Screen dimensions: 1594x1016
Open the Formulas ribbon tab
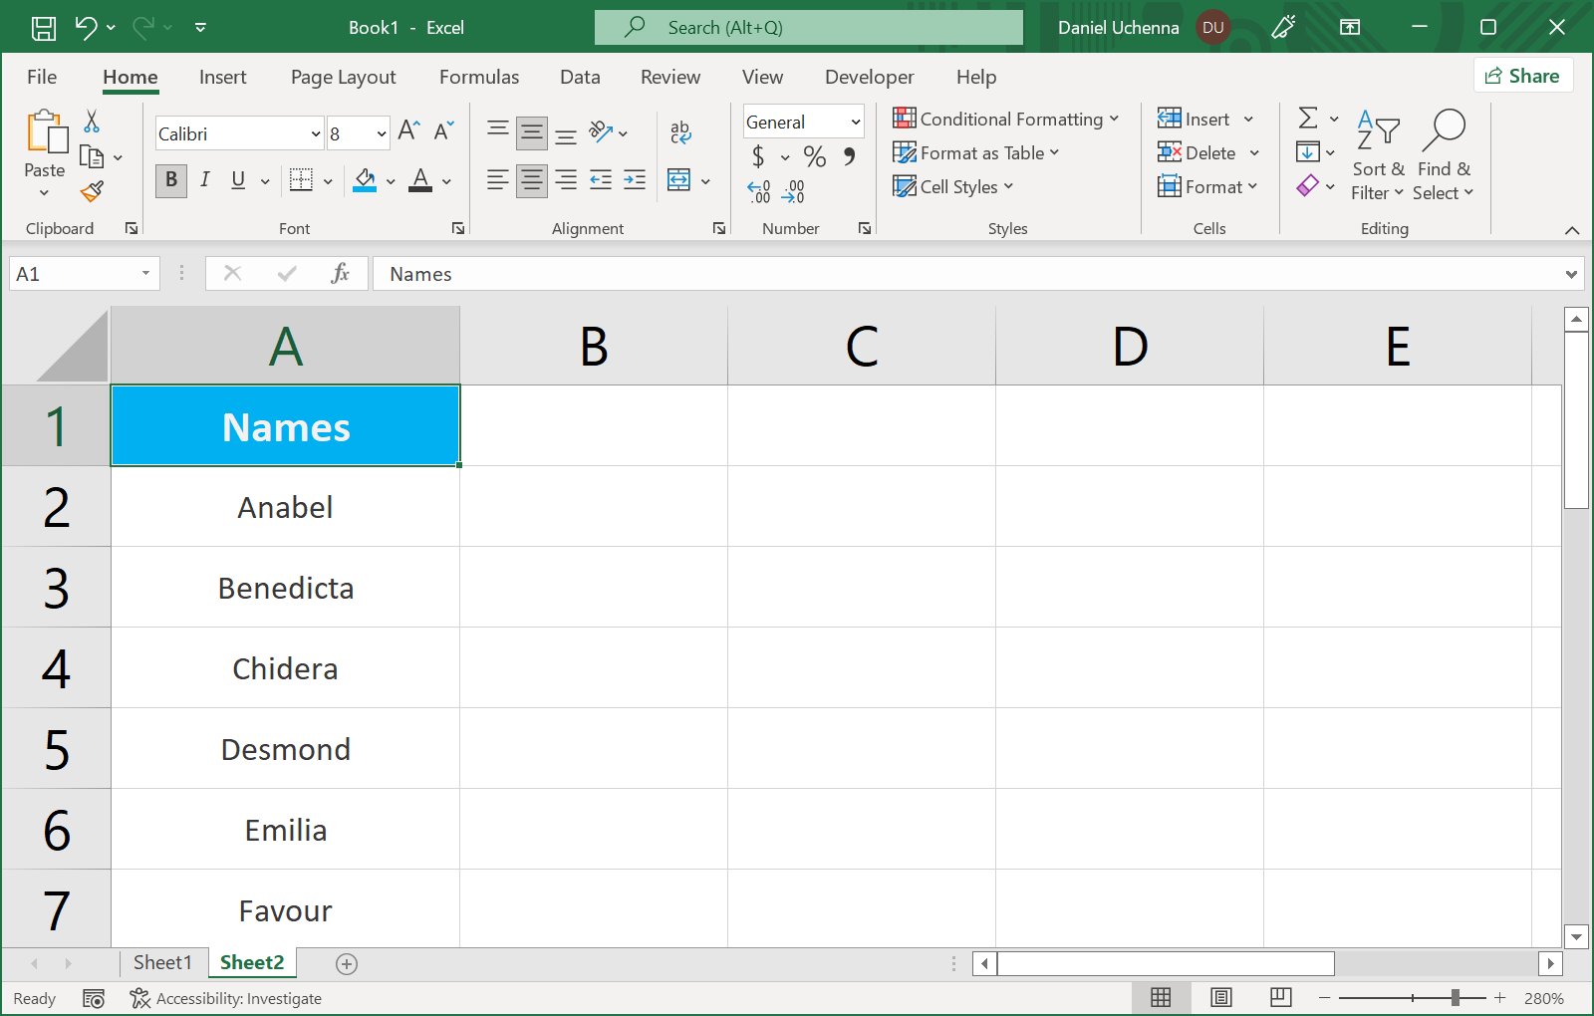click(x=478, y=77)
